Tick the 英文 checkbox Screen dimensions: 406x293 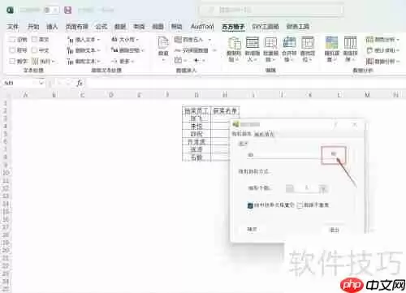(x=34, y=40)
